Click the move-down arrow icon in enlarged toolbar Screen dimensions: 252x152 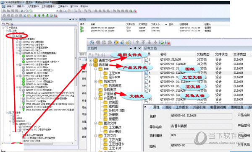click(149, 42)
